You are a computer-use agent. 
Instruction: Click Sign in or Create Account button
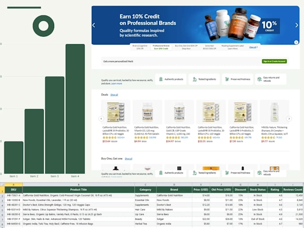pos(274,61)
